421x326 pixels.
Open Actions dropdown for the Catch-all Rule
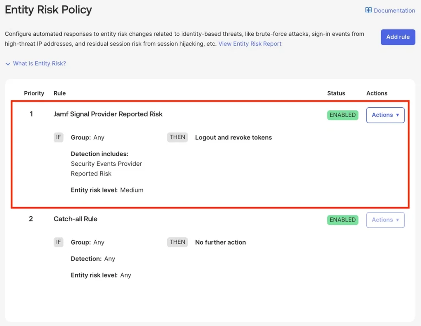(x=385, y=220)
